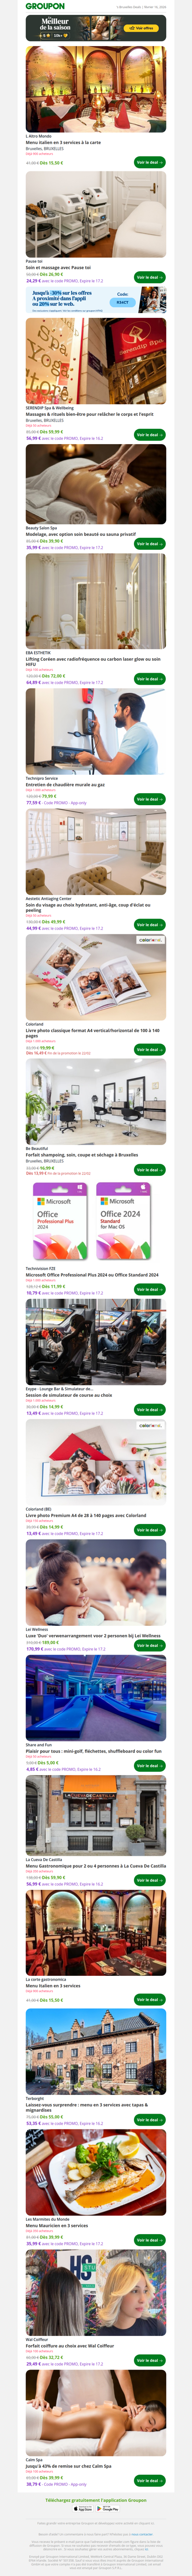Open Voir le deal for Pause toi massage
The height and width of the screenshot is (2576, 192).
(x=149, y=277)
